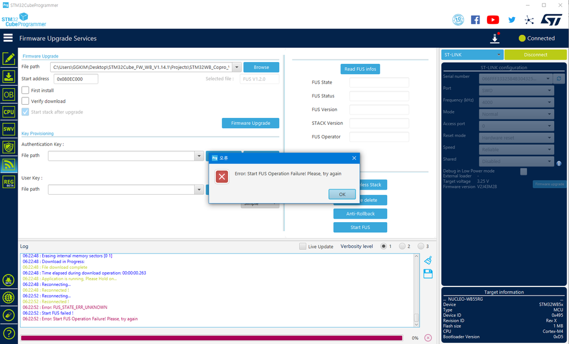The height and width of the screenshot is (344, 569).
Task: Click the bug beta icon in sidebar
Action: (x=9, y=280)
